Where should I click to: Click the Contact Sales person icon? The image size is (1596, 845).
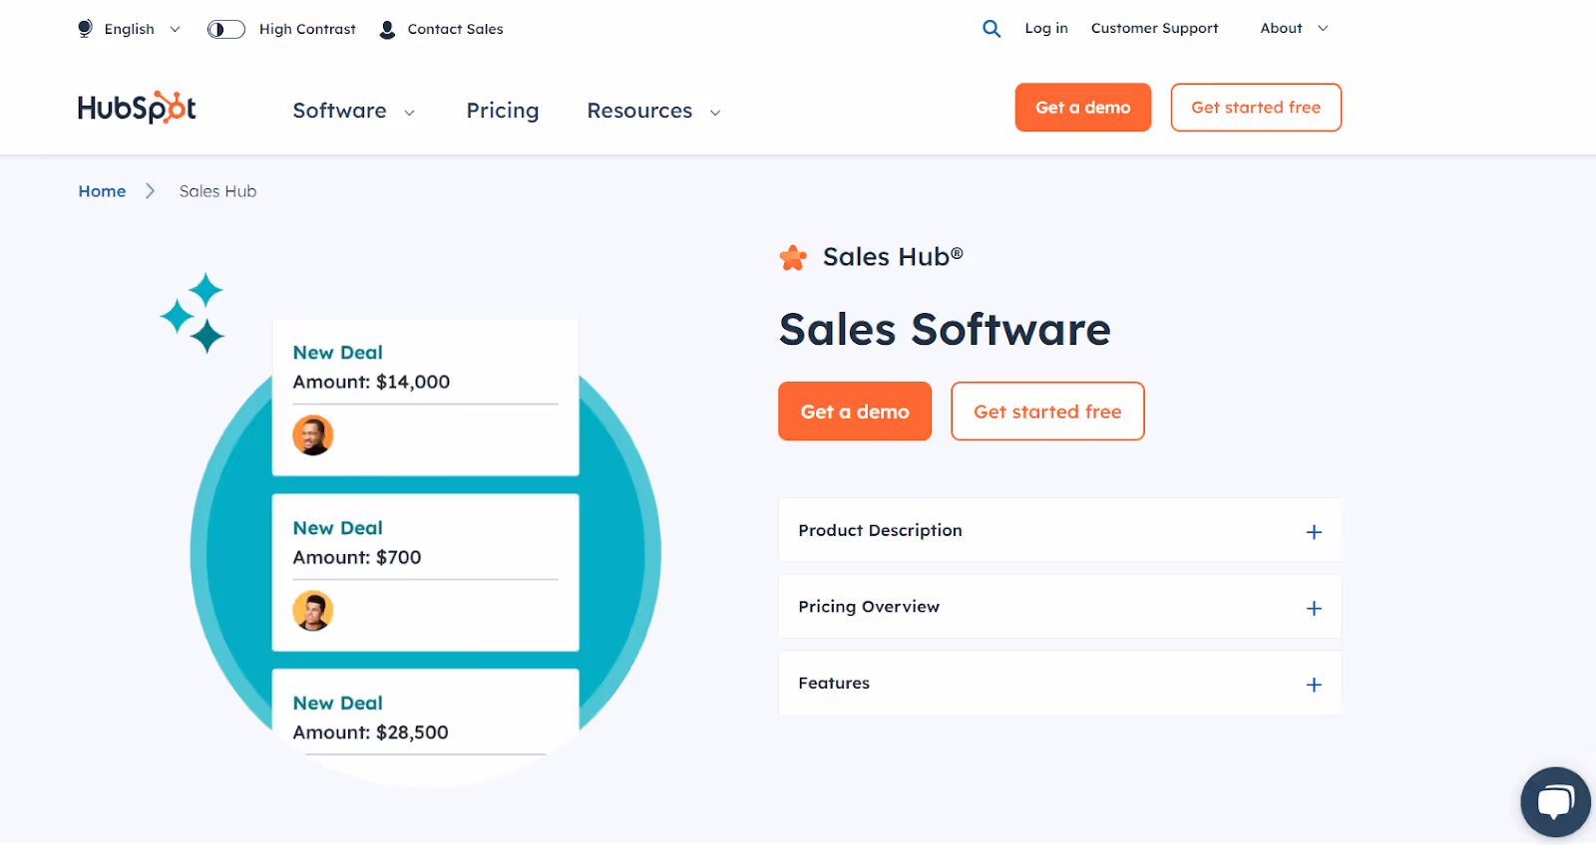tap(387, 30)
